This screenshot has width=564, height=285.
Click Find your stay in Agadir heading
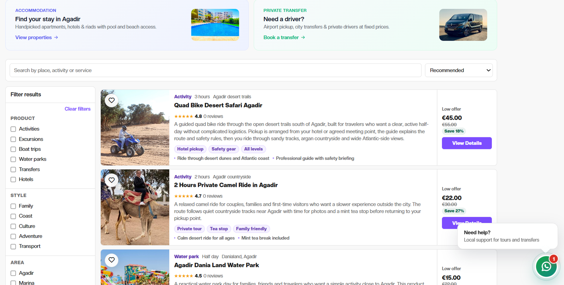pos(48,19)
